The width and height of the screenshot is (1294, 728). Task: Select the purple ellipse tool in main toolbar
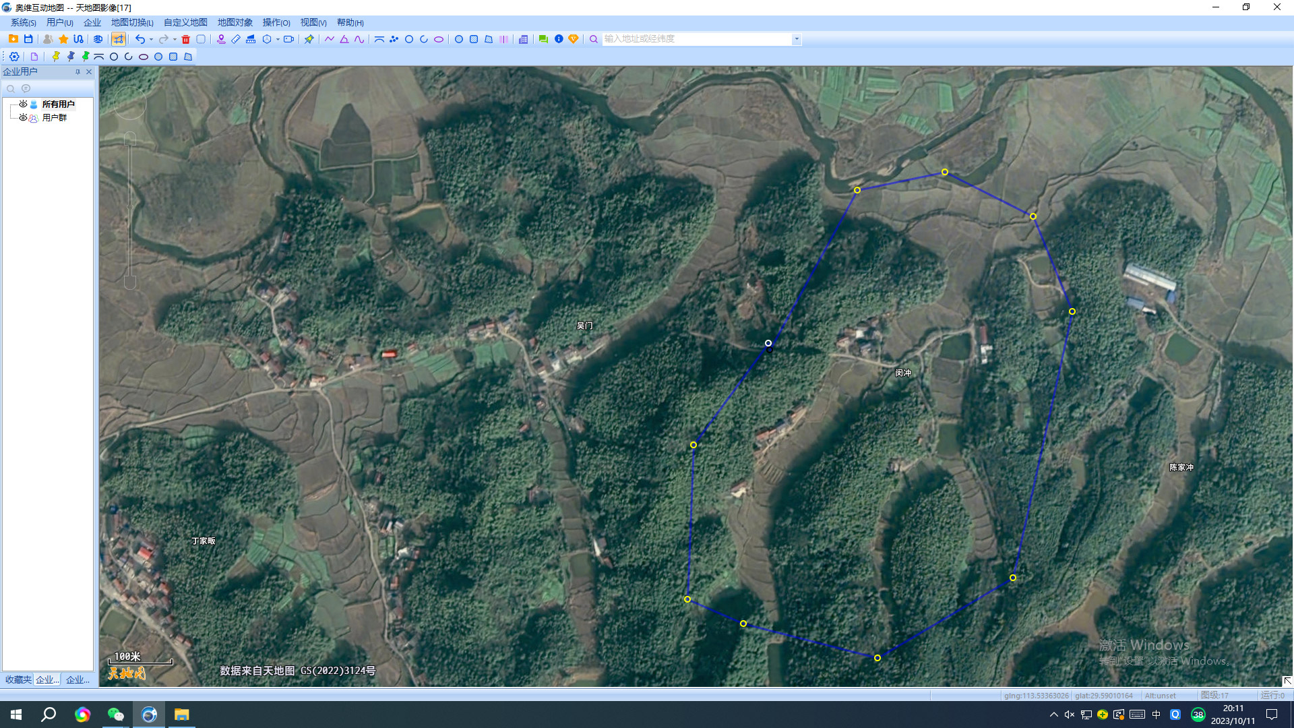[x=439, y=39]
